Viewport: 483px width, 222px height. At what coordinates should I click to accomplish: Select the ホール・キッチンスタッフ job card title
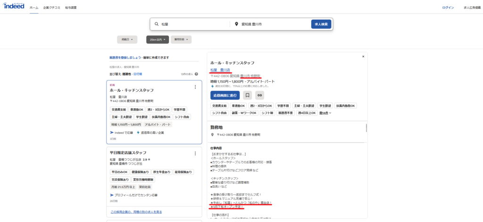click(x=132, y=90)
